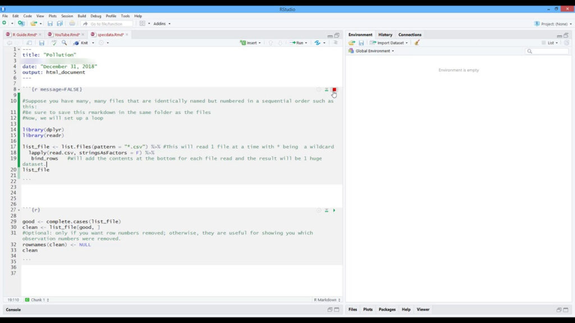Image resolution: width=575 pixels, height=323 pixels.
Task: Click the clear environment broom icon
Action: pos(417,43)
